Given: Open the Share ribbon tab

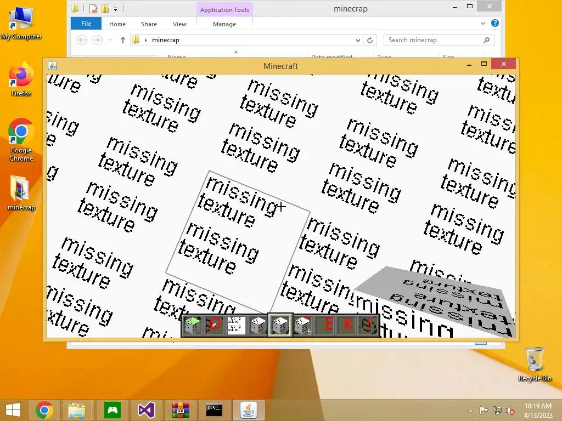Looking at the screenshot, I should click(149, 24).
